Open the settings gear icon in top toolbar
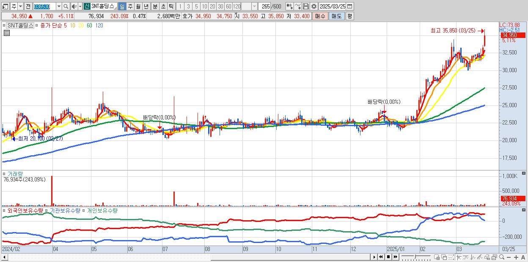The height and width of the screenshot is (262, 528). (313, 6)
